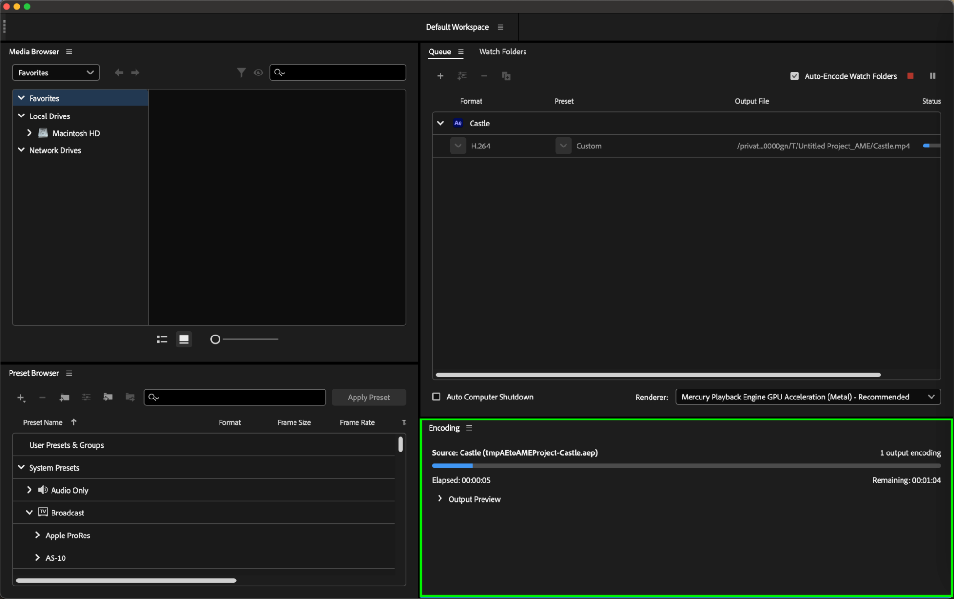Click the thumbnail zoom slider handle
The width and height of the screenshot is (954, 599).
point(215,339)
